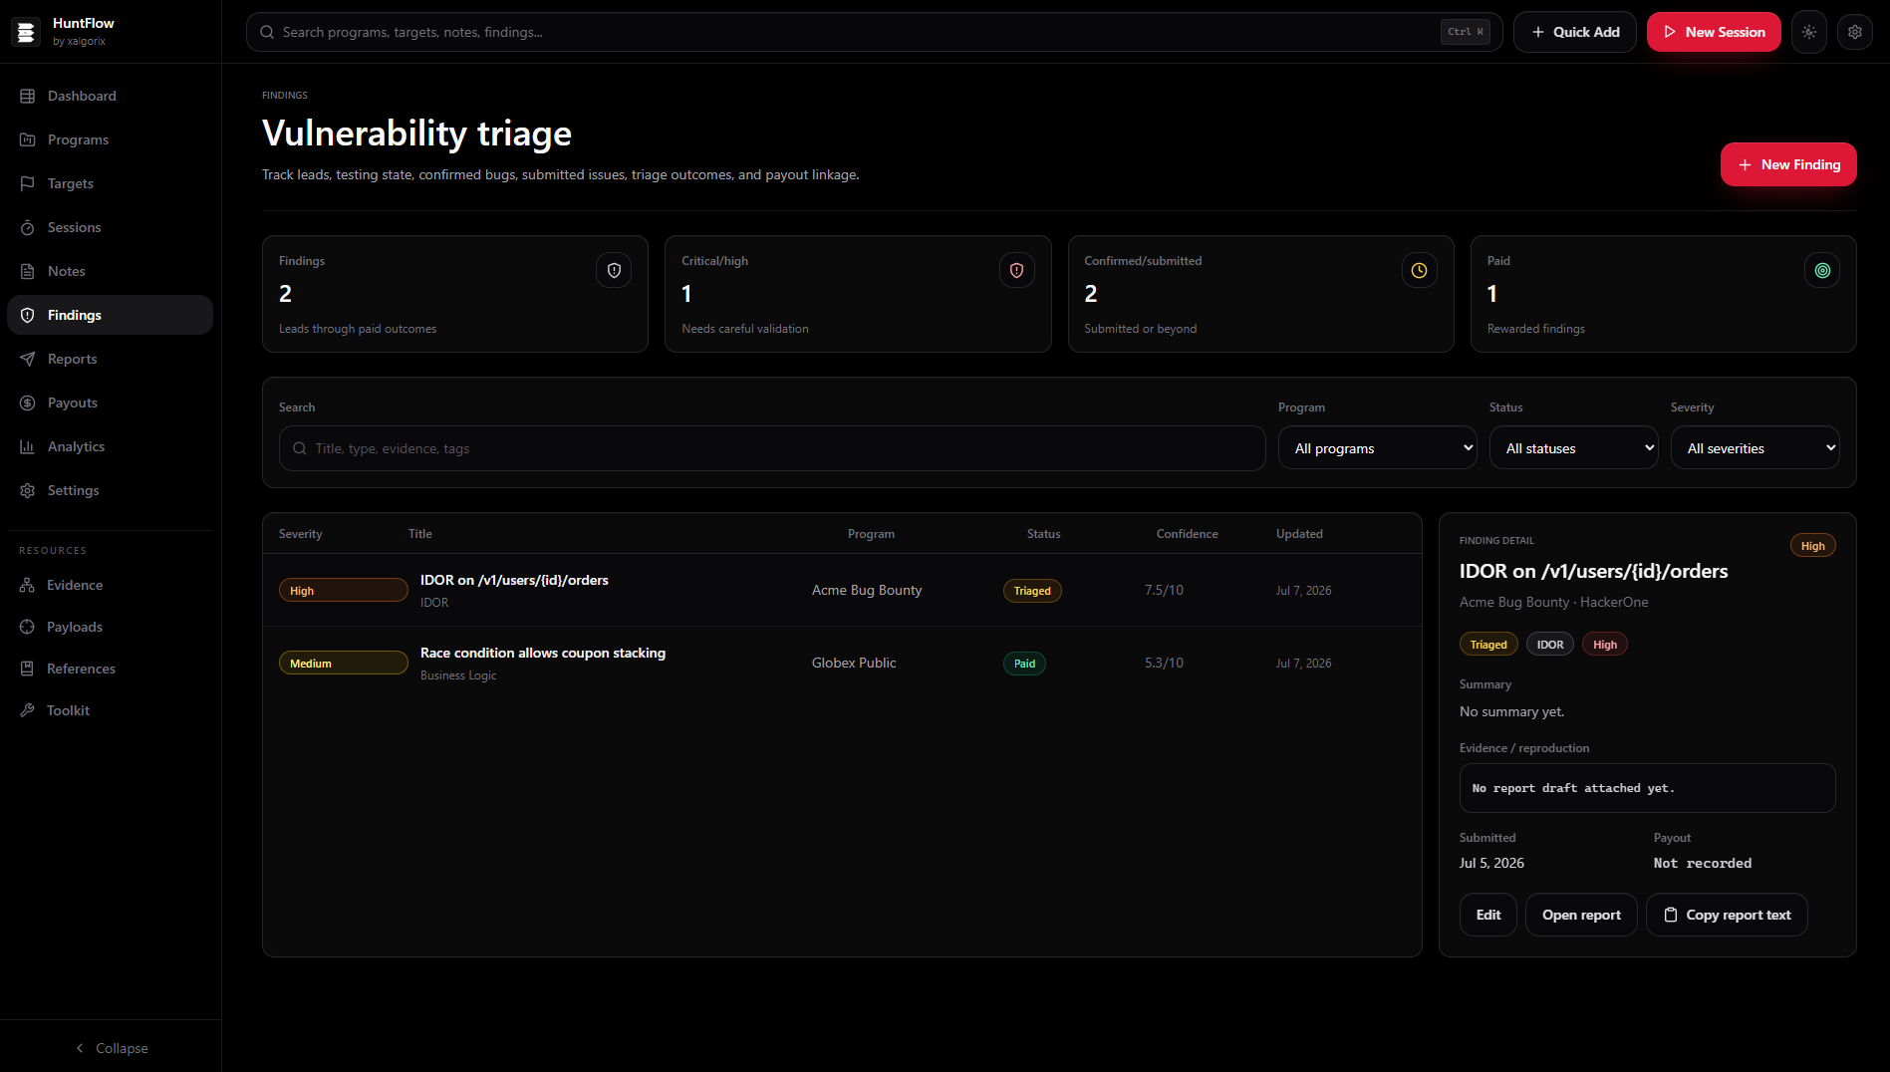This screenshot has height=1072, width=1890.
Task: Open the All severities dropdown
Action: [1755, 448]
